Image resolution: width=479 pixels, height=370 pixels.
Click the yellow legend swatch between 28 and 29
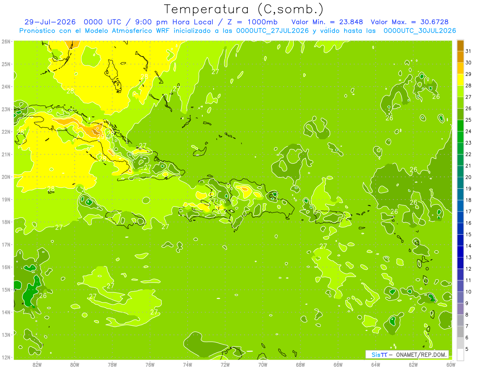[x=460, y=80]
